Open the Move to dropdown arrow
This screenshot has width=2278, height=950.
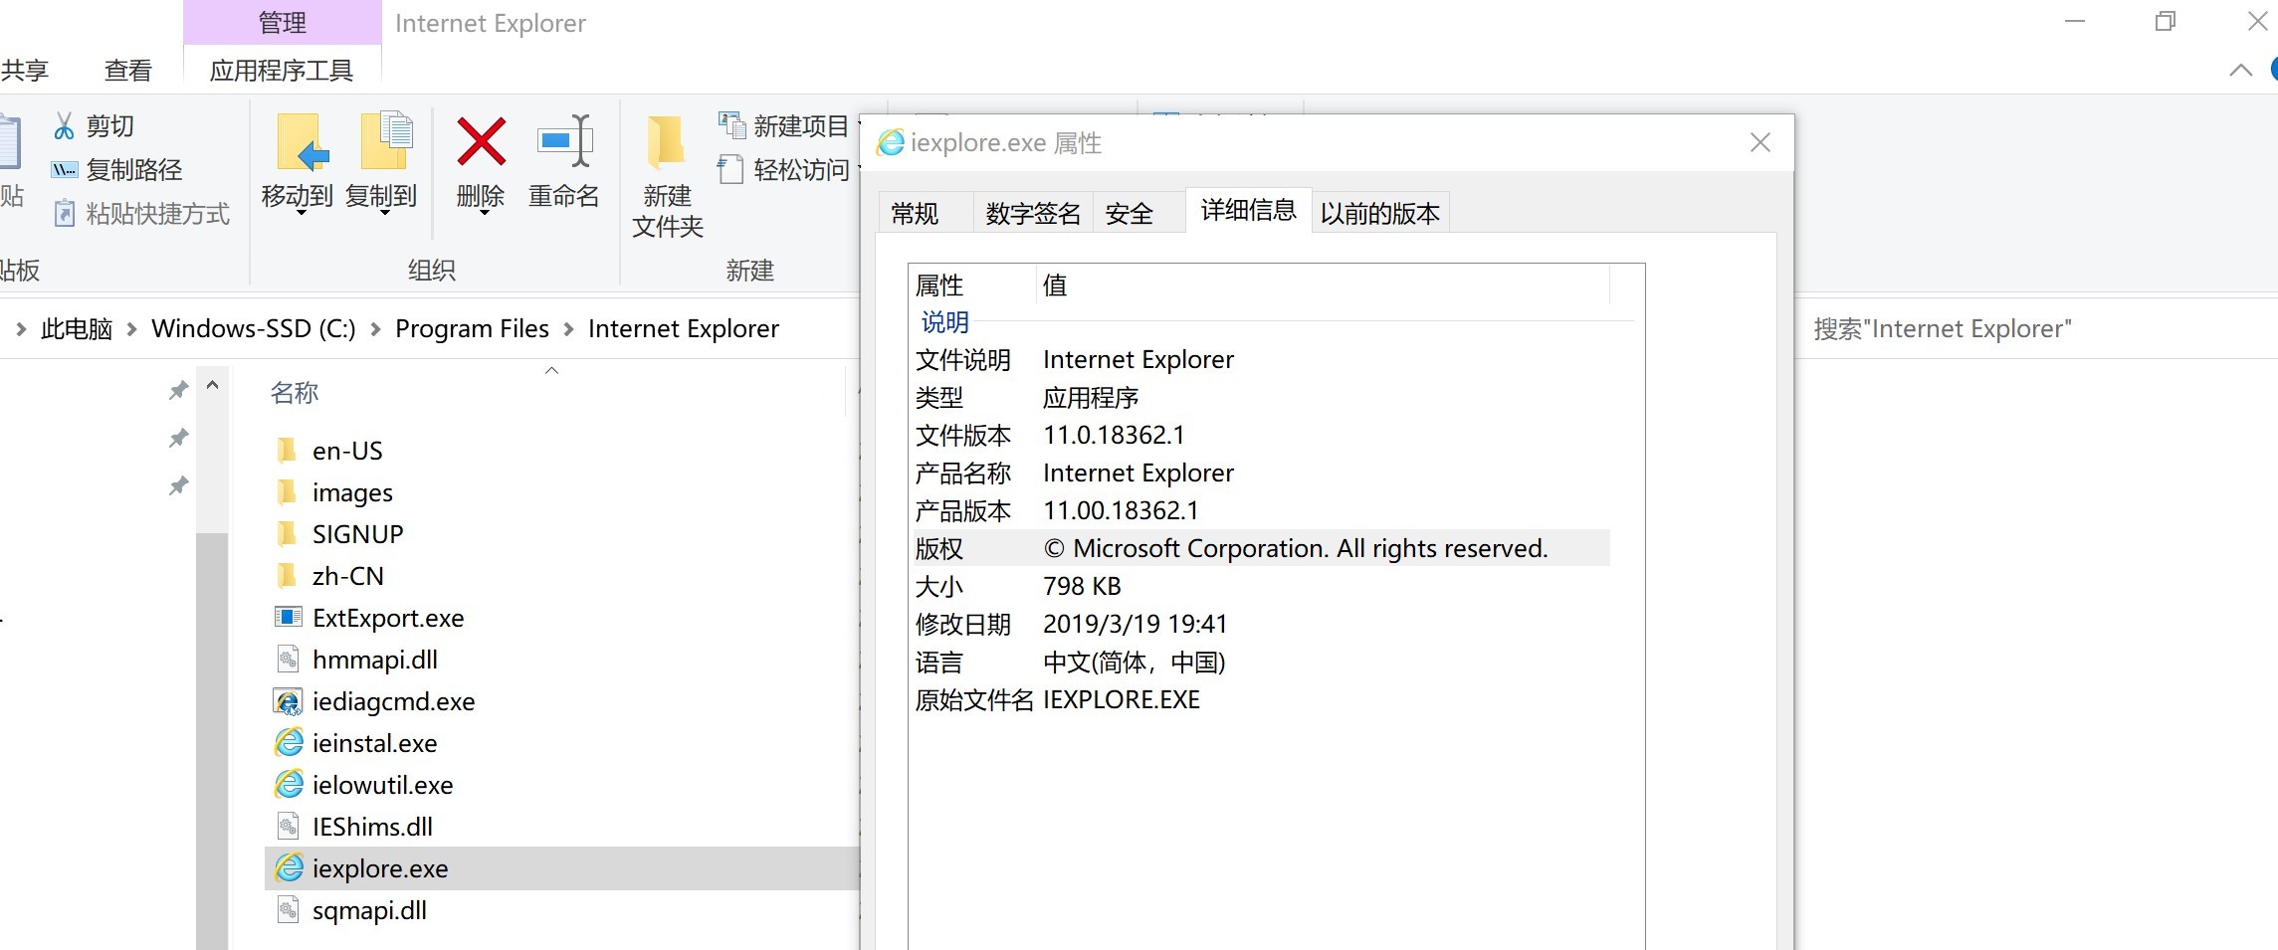tap(300, 214)
